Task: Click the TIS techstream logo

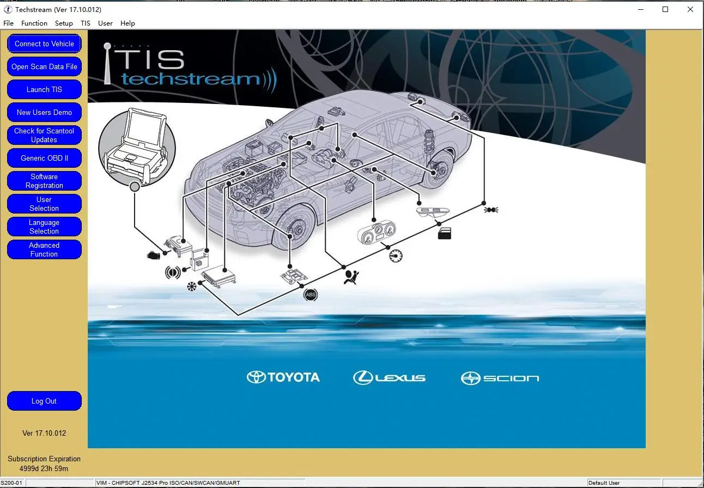Action: point(190,68)
